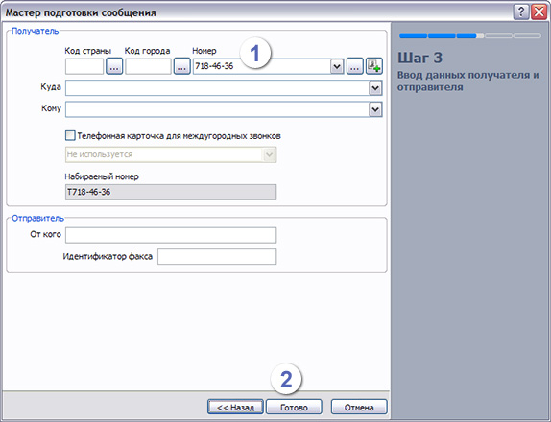Focus the Код страны input field
Image resolution: width=551 pixels, height=422 pixels.
(84, 66)
